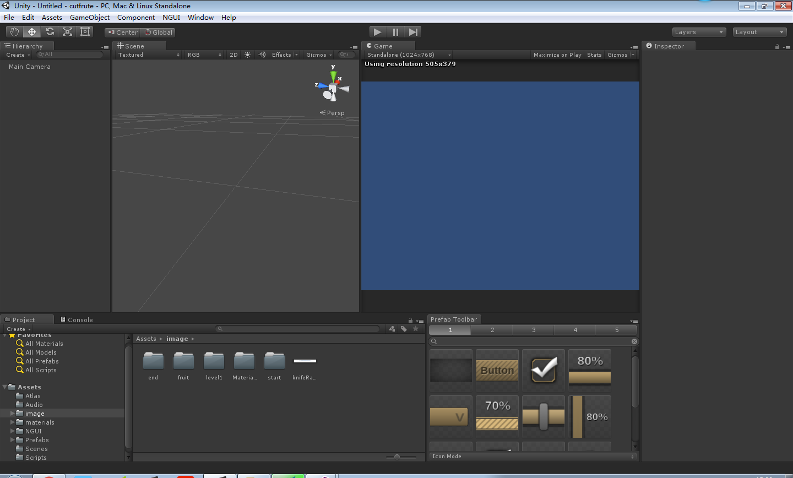Viewport: 793px width, 478px height.
Task: Toggle the Stats overlay
Action: tap(594, 55)
